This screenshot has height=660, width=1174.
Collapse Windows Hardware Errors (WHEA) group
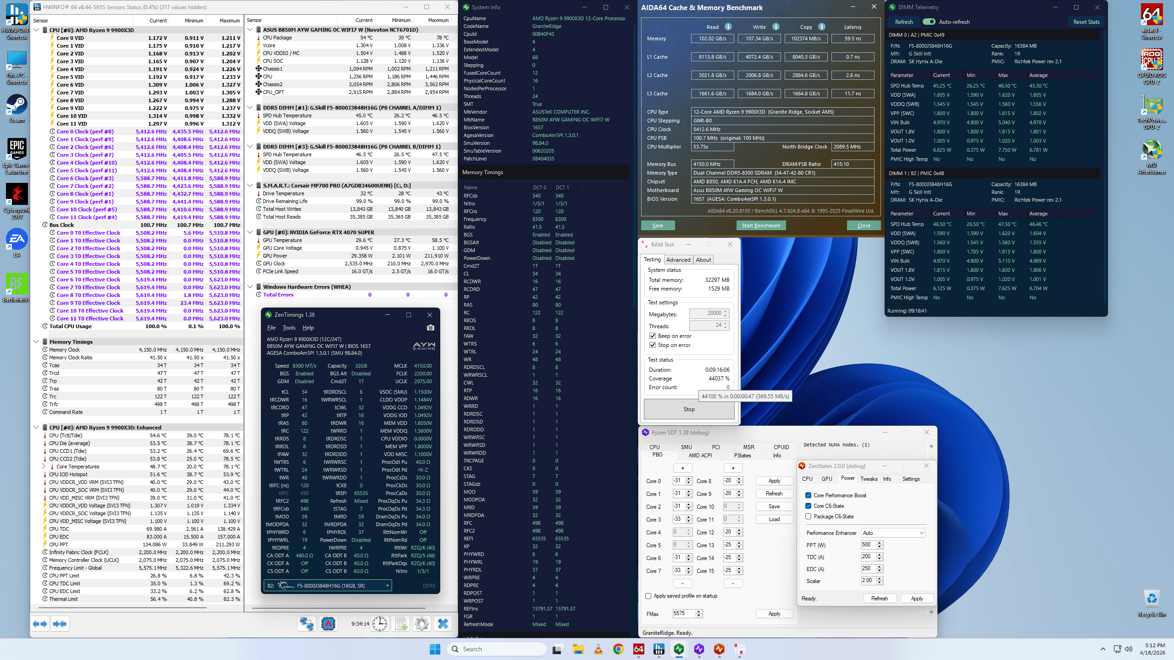point(250,287)
